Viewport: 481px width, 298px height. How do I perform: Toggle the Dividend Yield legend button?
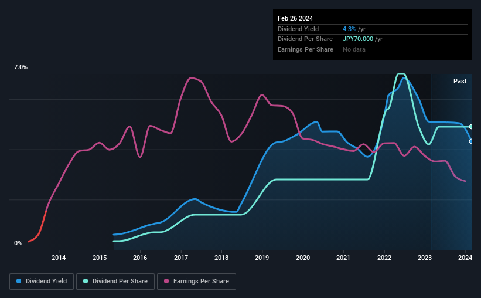tap(42, 281)
